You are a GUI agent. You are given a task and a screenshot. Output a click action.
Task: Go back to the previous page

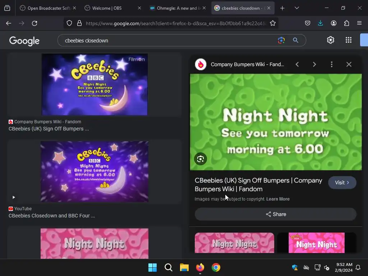pos(9,23)
